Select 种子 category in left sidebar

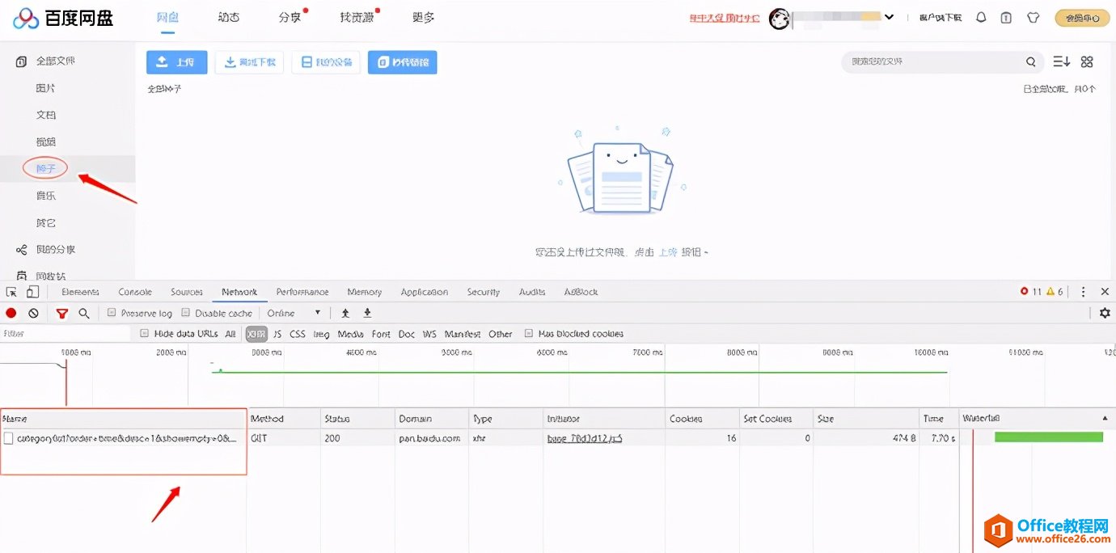point(46,168)
